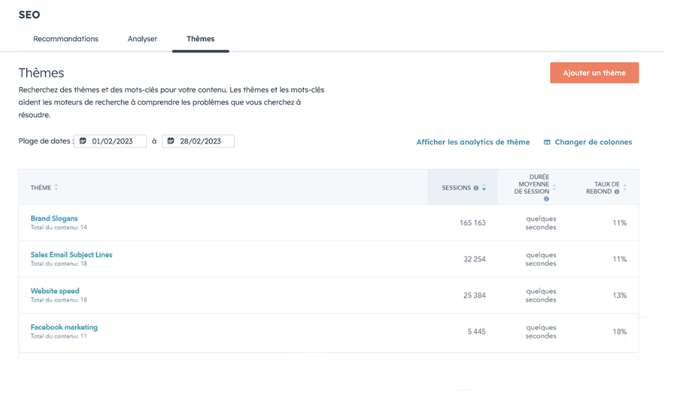Click the Sessions column header label
This screenshot has width=684, height=405.
[456, 188]
